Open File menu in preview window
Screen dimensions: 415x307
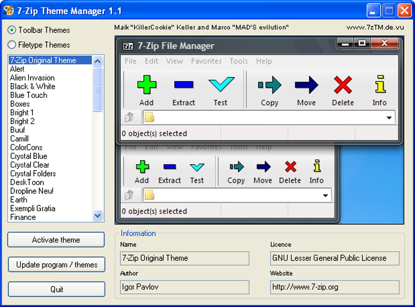131,61
